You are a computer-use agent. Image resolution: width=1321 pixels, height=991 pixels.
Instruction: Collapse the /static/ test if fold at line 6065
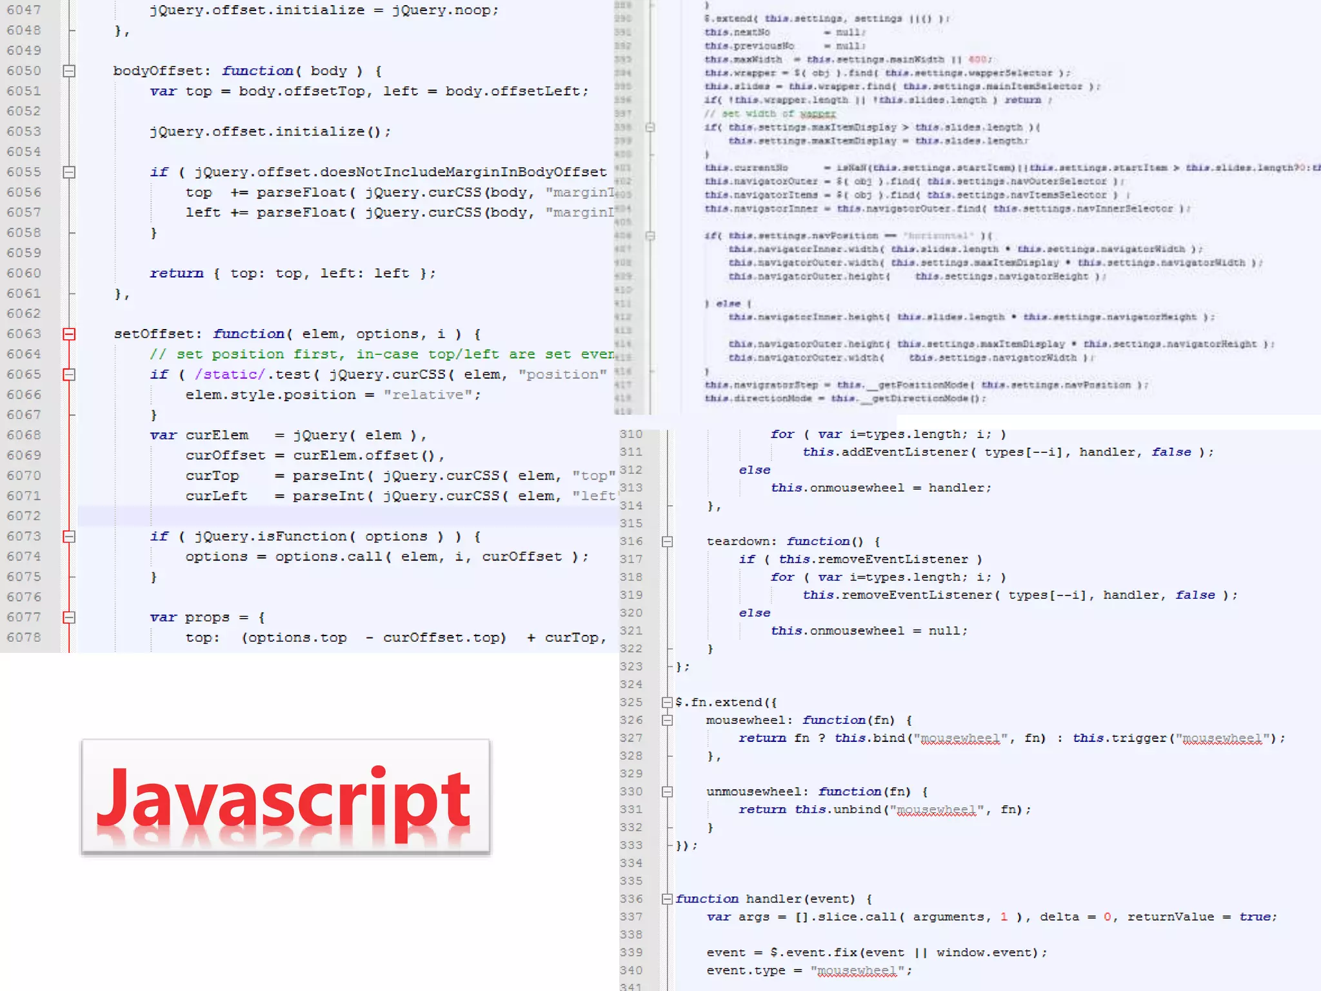point(69,375)
